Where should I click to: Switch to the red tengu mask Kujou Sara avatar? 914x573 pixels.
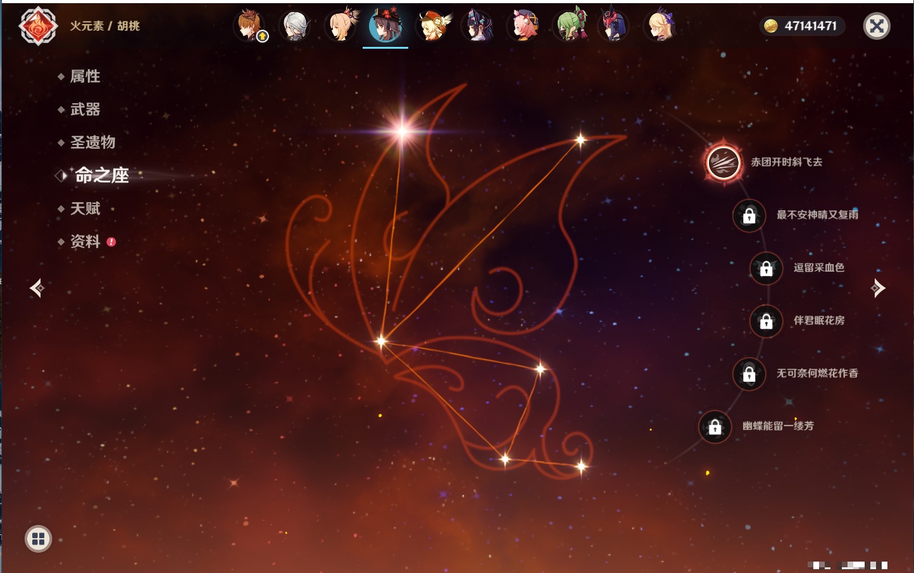pos(614,26)
